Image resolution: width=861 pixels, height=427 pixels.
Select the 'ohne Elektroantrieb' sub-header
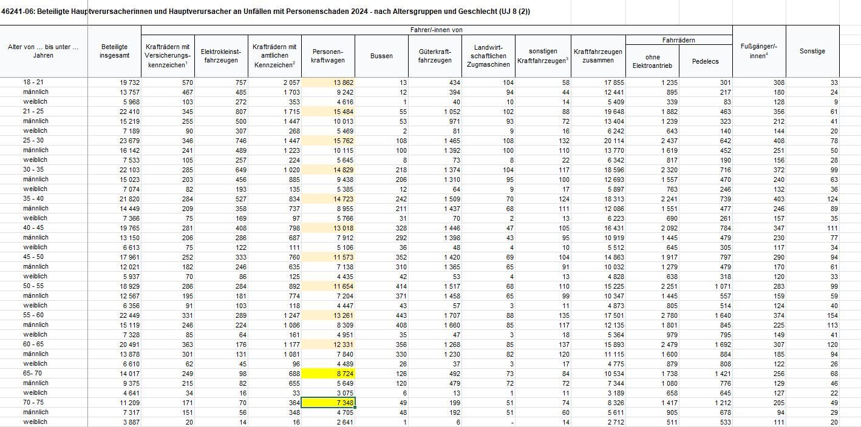pos(653,61)
